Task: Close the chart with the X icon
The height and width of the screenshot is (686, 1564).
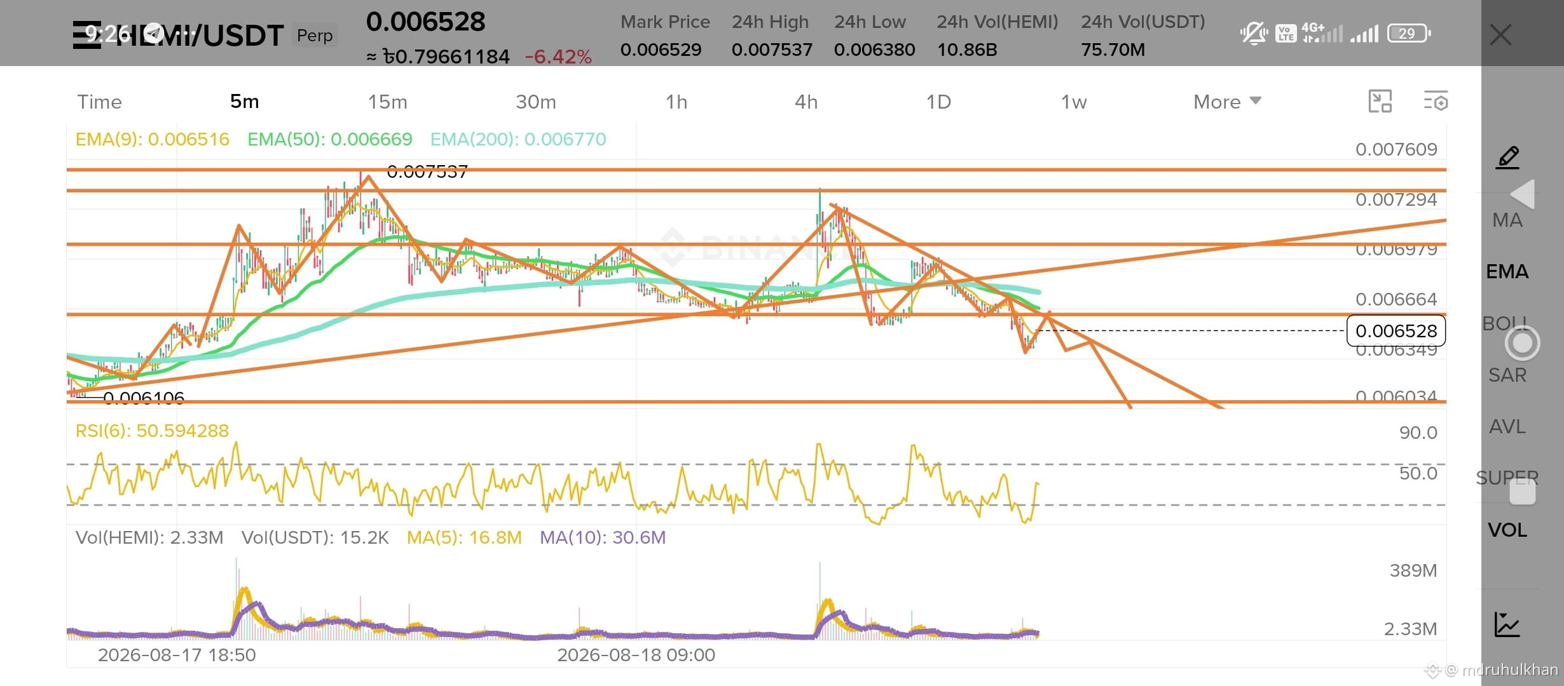Action: point(1500,34)
